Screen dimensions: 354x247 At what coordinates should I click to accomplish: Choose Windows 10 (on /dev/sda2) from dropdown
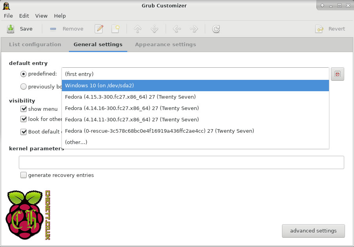[195, 85]
